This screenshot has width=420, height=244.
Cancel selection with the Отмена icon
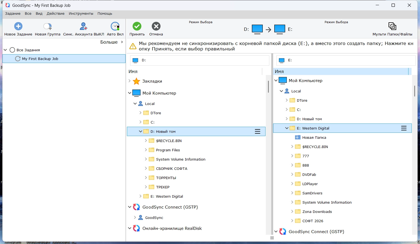156,26
